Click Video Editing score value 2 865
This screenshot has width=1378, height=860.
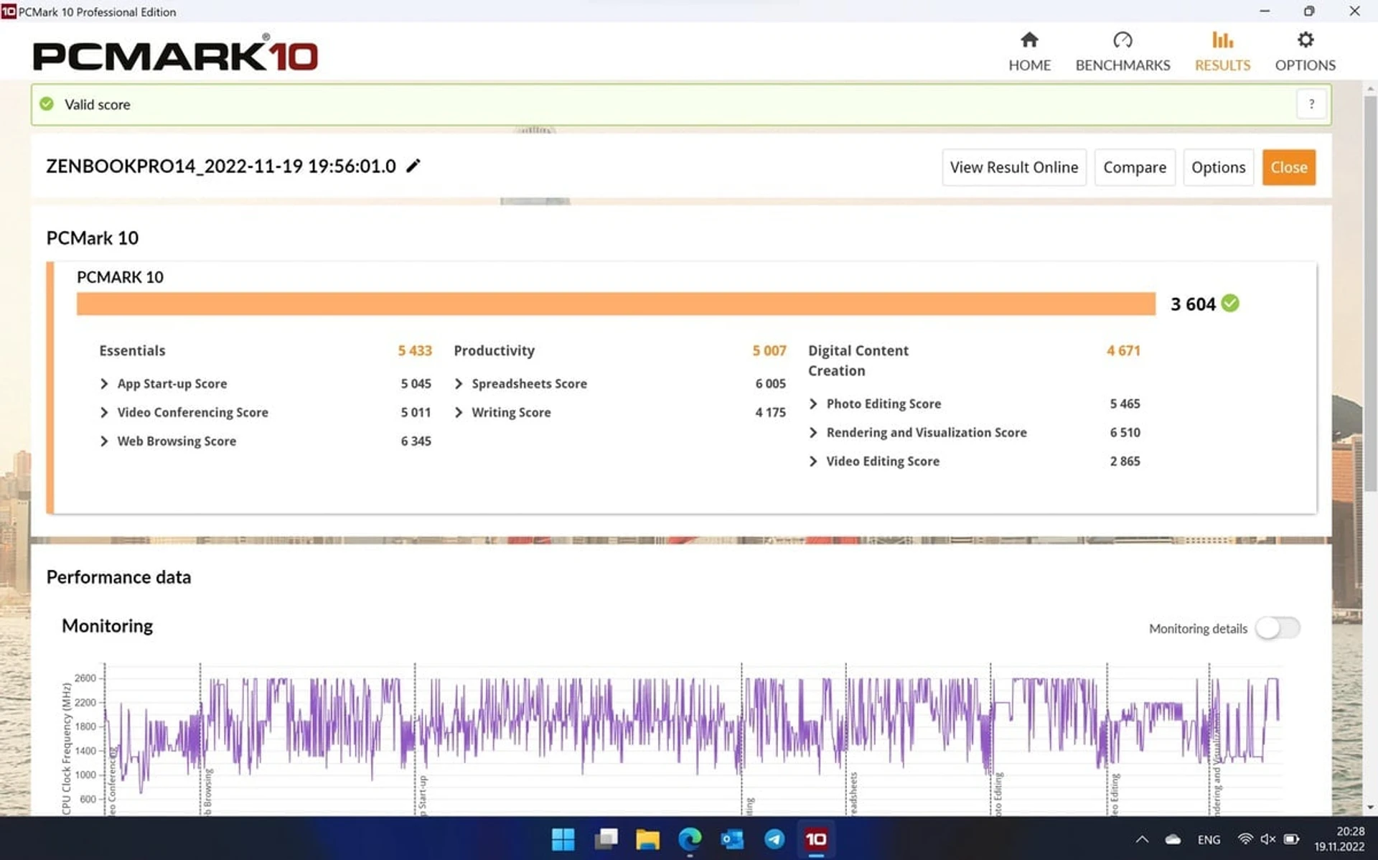coord(1125,462)
